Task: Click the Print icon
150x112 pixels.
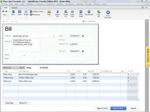Action: pyautogui.click(x=49, y=12)
